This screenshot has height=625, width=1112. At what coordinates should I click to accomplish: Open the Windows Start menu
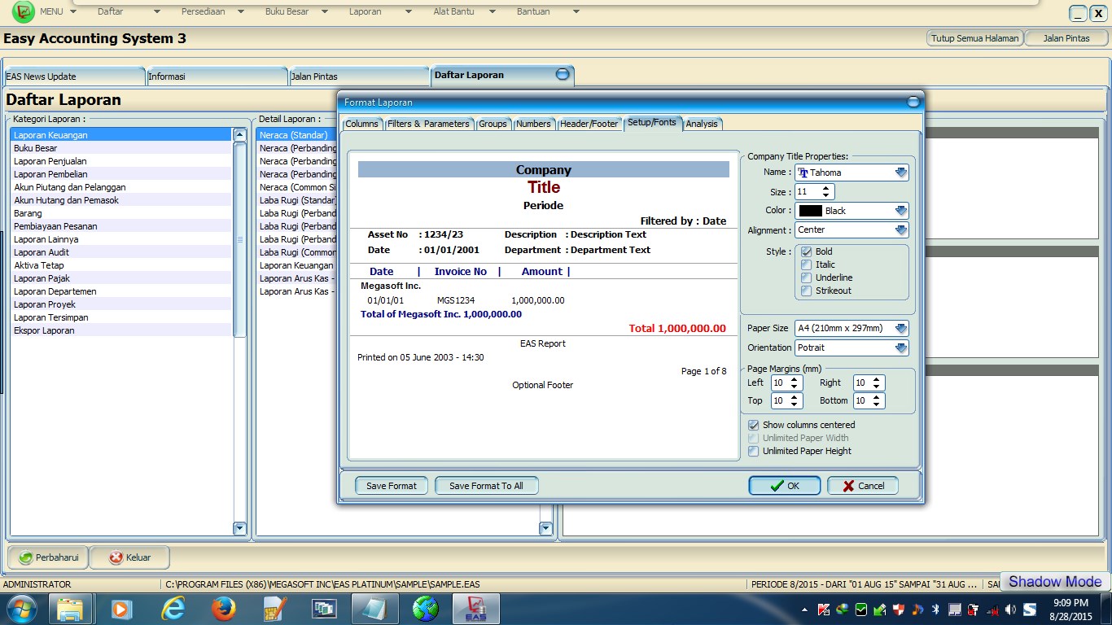coord(20,609)
